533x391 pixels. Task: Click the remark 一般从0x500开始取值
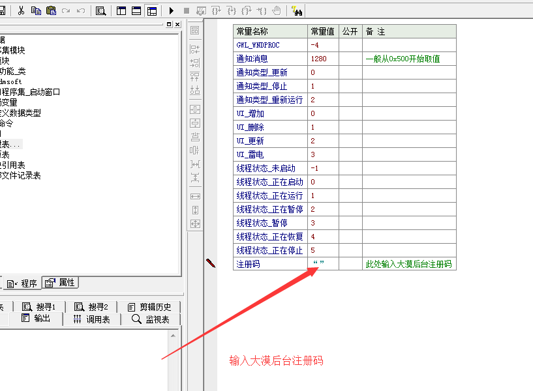coord(403,59)
